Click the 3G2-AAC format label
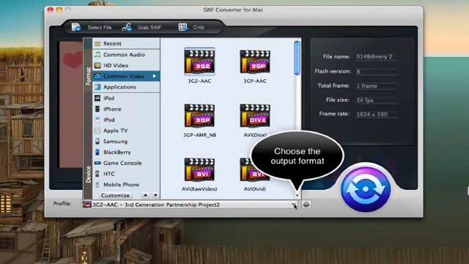This screenshot has height=264, width=469. pos(199,81)
